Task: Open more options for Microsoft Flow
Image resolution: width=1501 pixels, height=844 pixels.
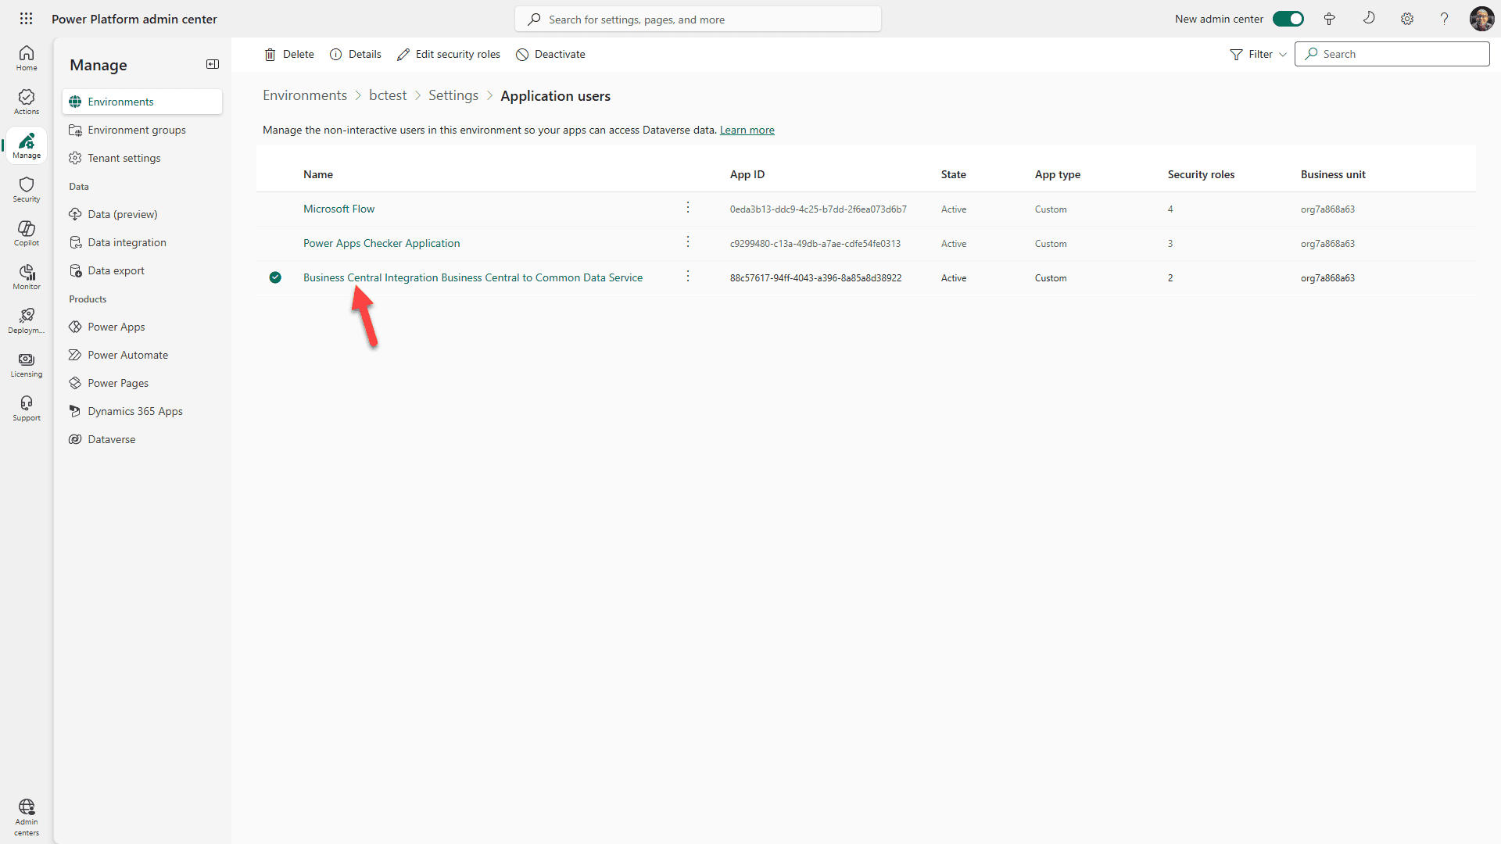Action: pos(688,208)
